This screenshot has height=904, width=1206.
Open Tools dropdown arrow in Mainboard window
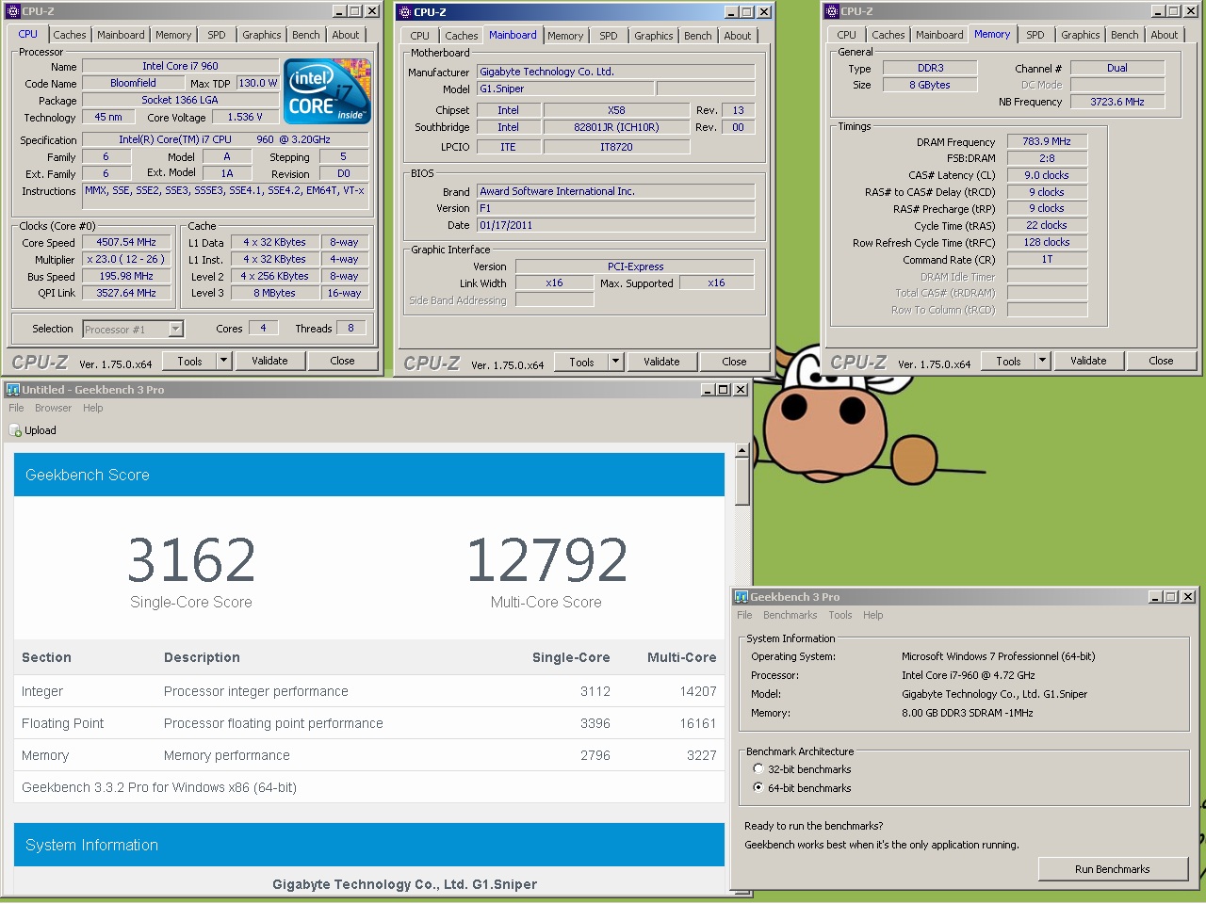pos(615,362)
